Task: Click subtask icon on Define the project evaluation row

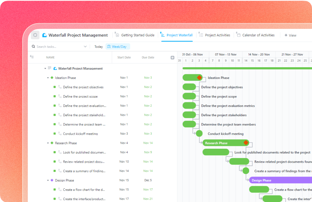Action: click(x=60, y=105)
